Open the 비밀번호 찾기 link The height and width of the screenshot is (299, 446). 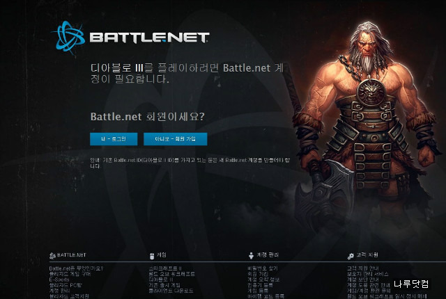point(262,268)
